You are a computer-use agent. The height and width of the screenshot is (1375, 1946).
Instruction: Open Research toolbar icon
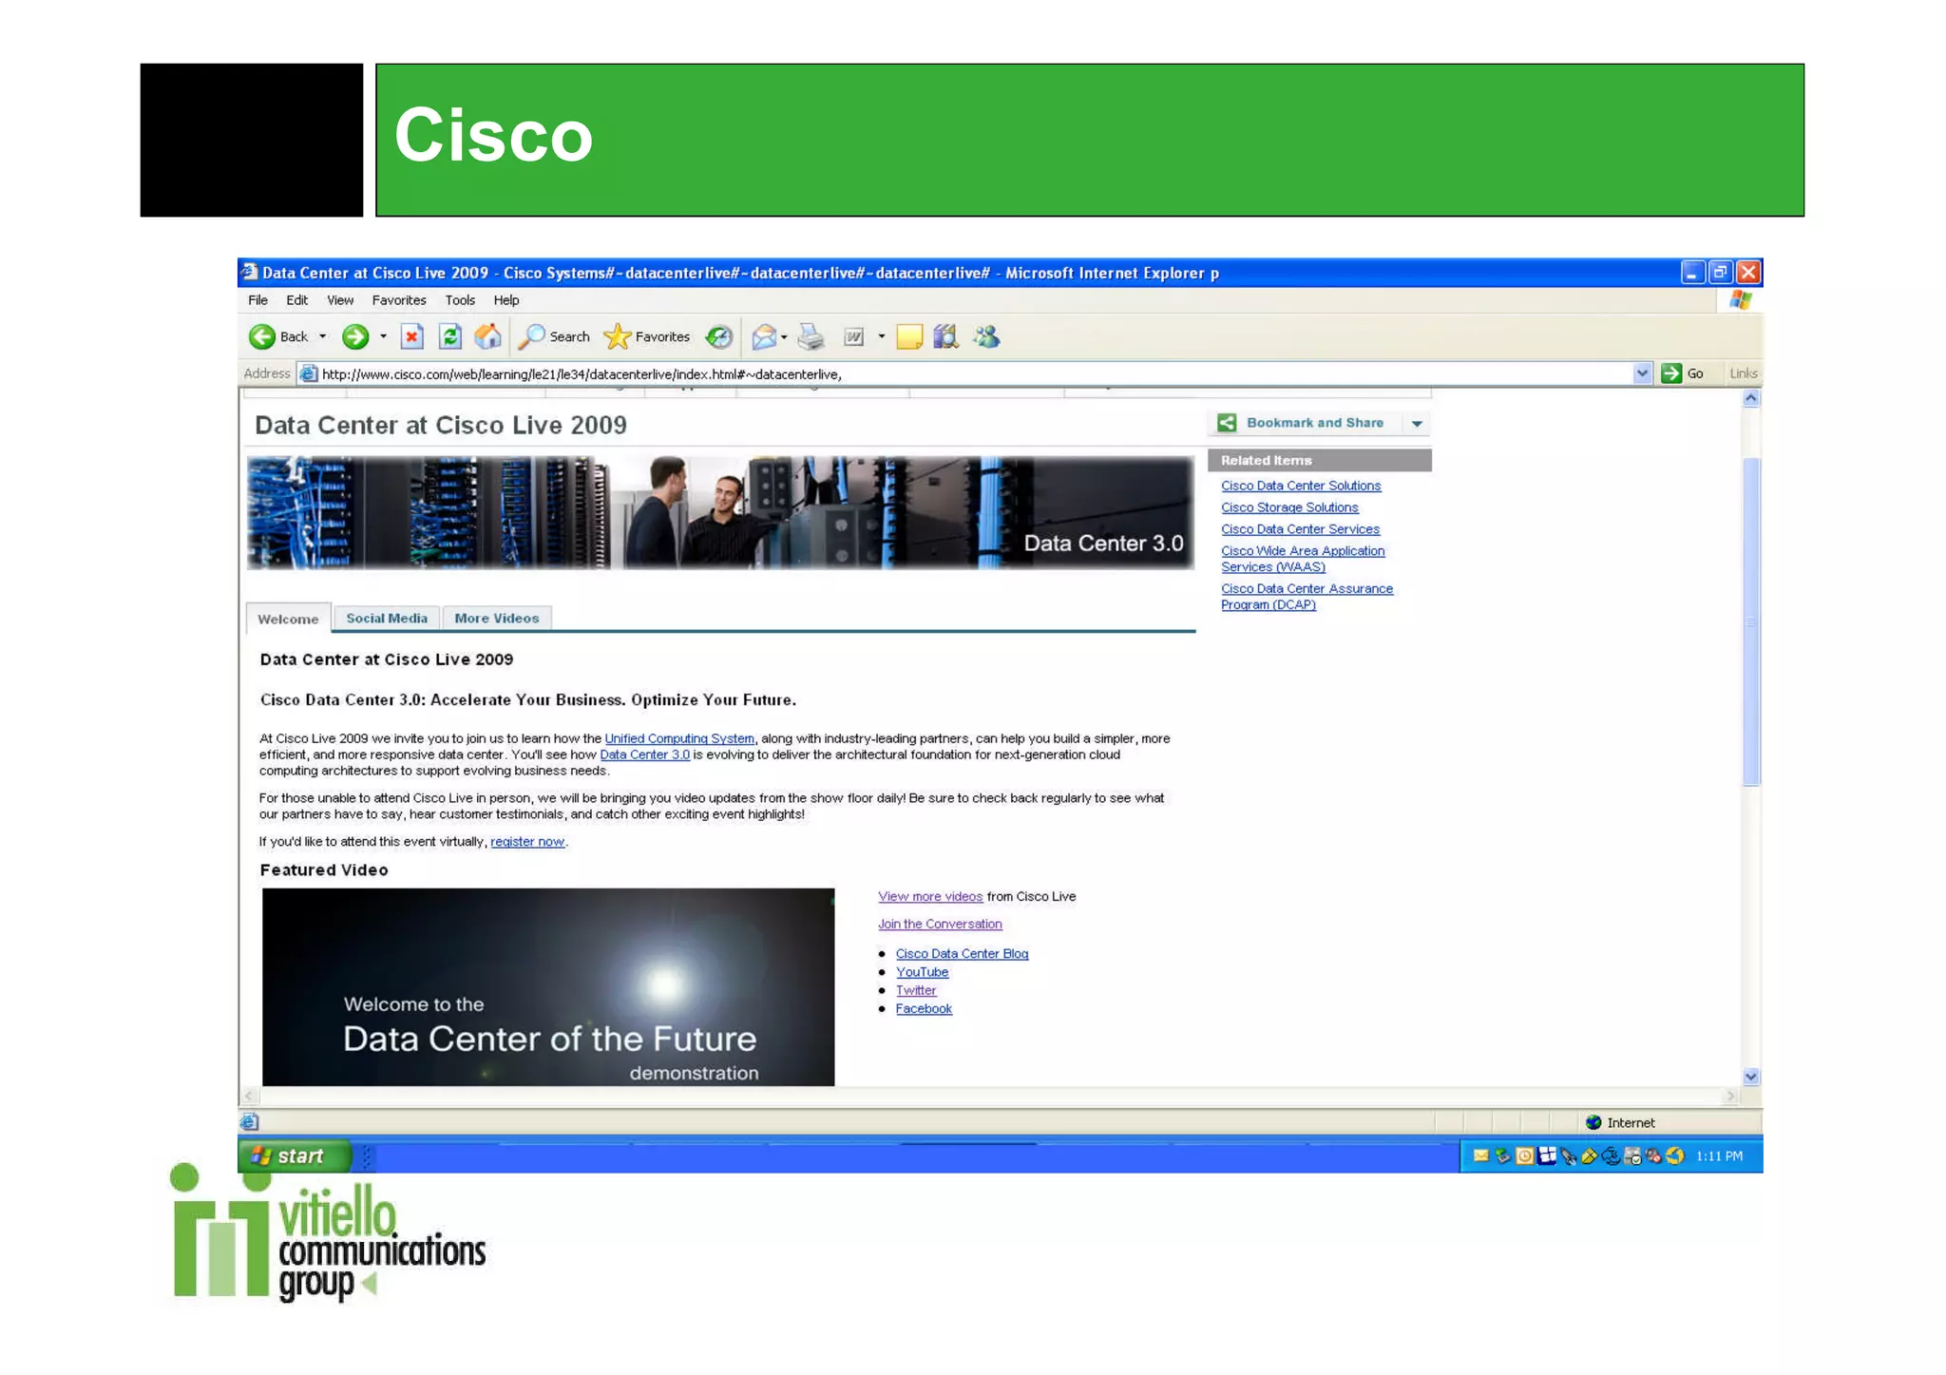(x=945, y=336)
